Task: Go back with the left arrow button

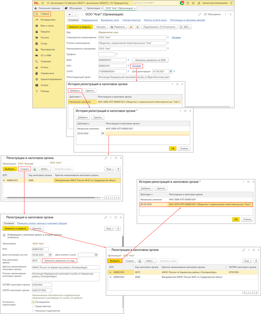Action: click(x=70, y=14)
